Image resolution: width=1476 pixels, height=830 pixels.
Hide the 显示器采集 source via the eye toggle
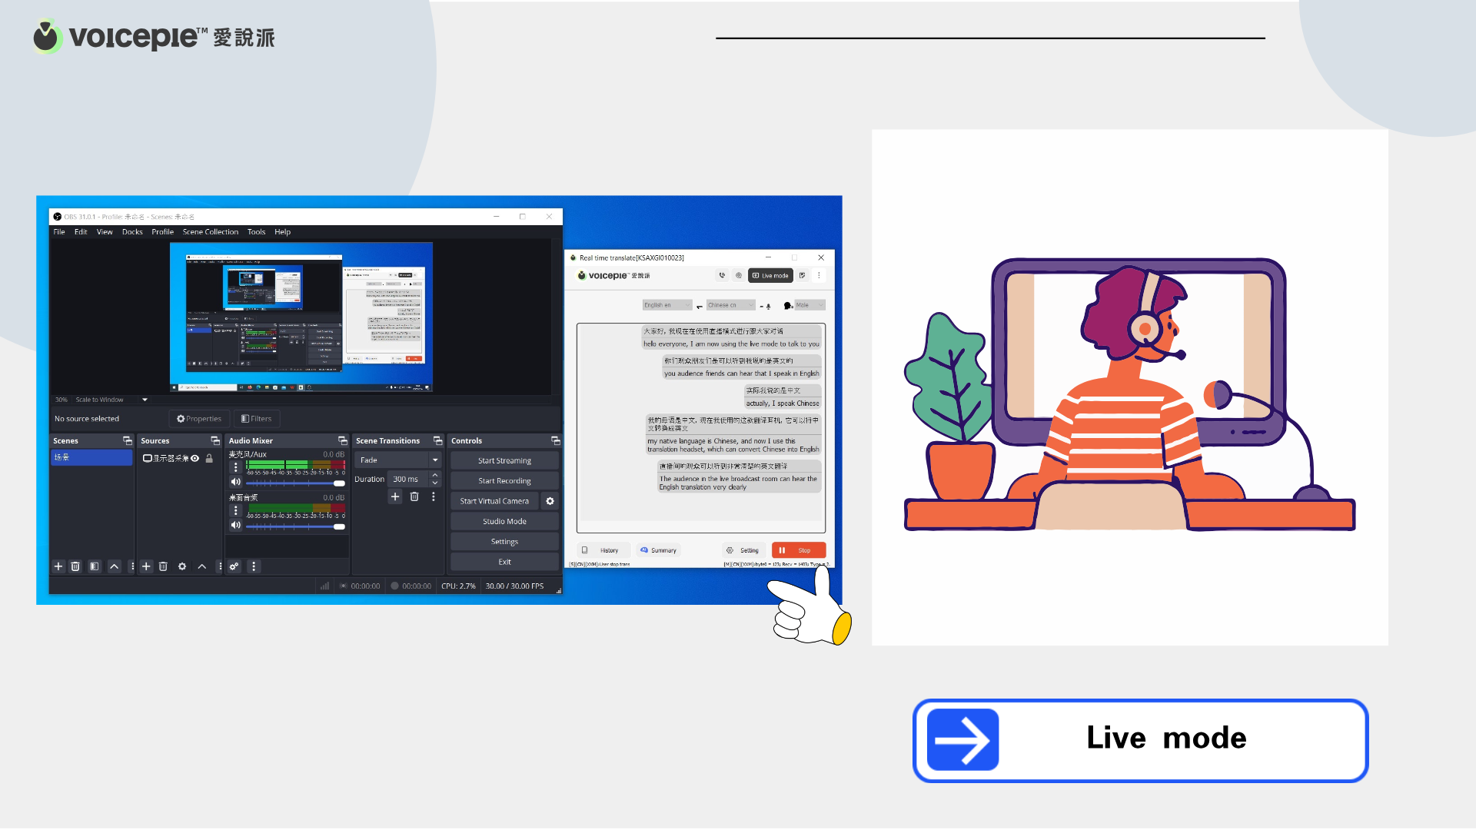pyautogui.click(x=194, y=458)
